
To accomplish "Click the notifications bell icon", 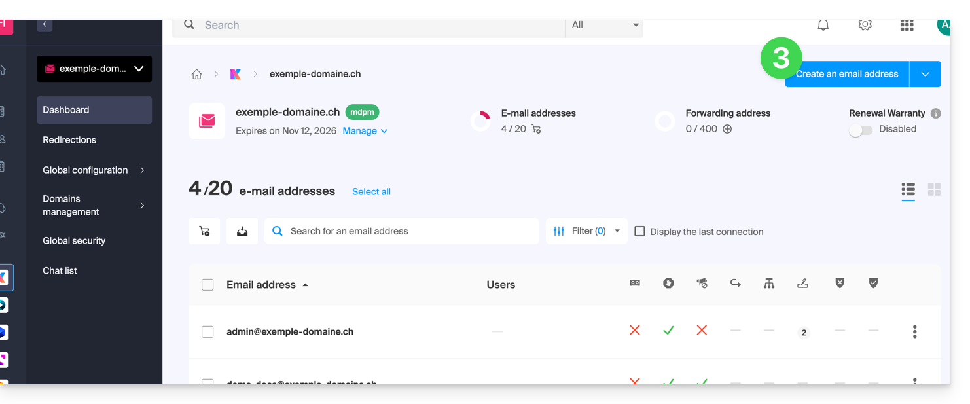I will click(x=823, y=25).
